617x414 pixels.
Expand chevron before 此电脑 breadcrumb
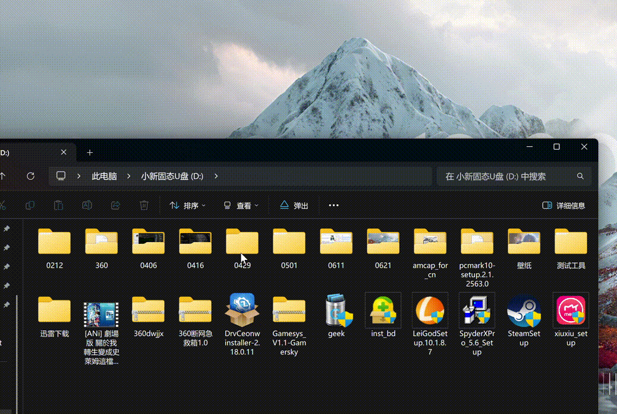click(78, 176)
